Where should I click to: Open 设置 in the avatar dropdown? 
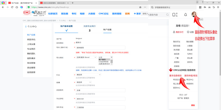[x=190, y=32]
